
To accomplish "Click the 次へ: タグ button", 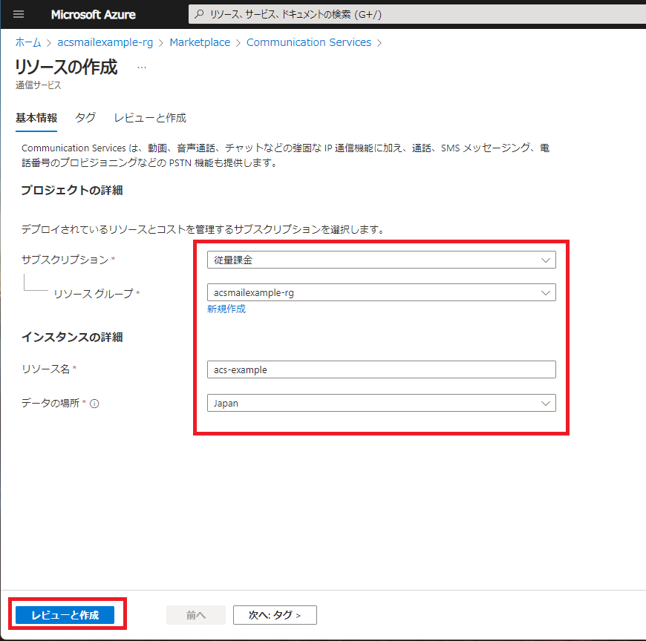I will [x=275, y=615].
